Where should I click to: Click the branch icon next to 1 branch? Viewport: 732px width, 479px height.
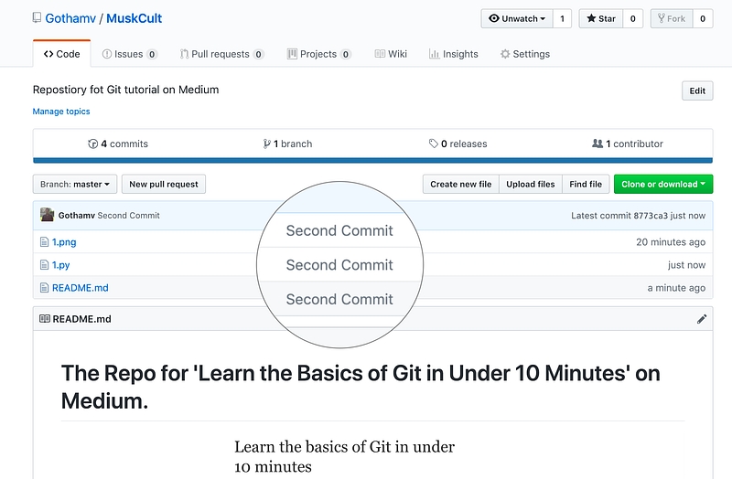(x=266, y=144)
